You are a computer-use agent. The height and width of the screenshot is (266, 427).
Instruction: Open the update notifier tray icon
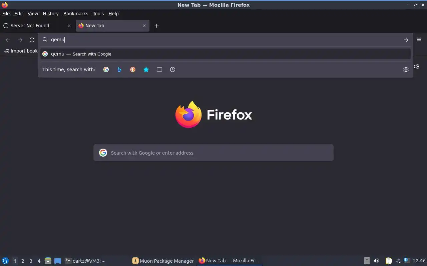406,260
